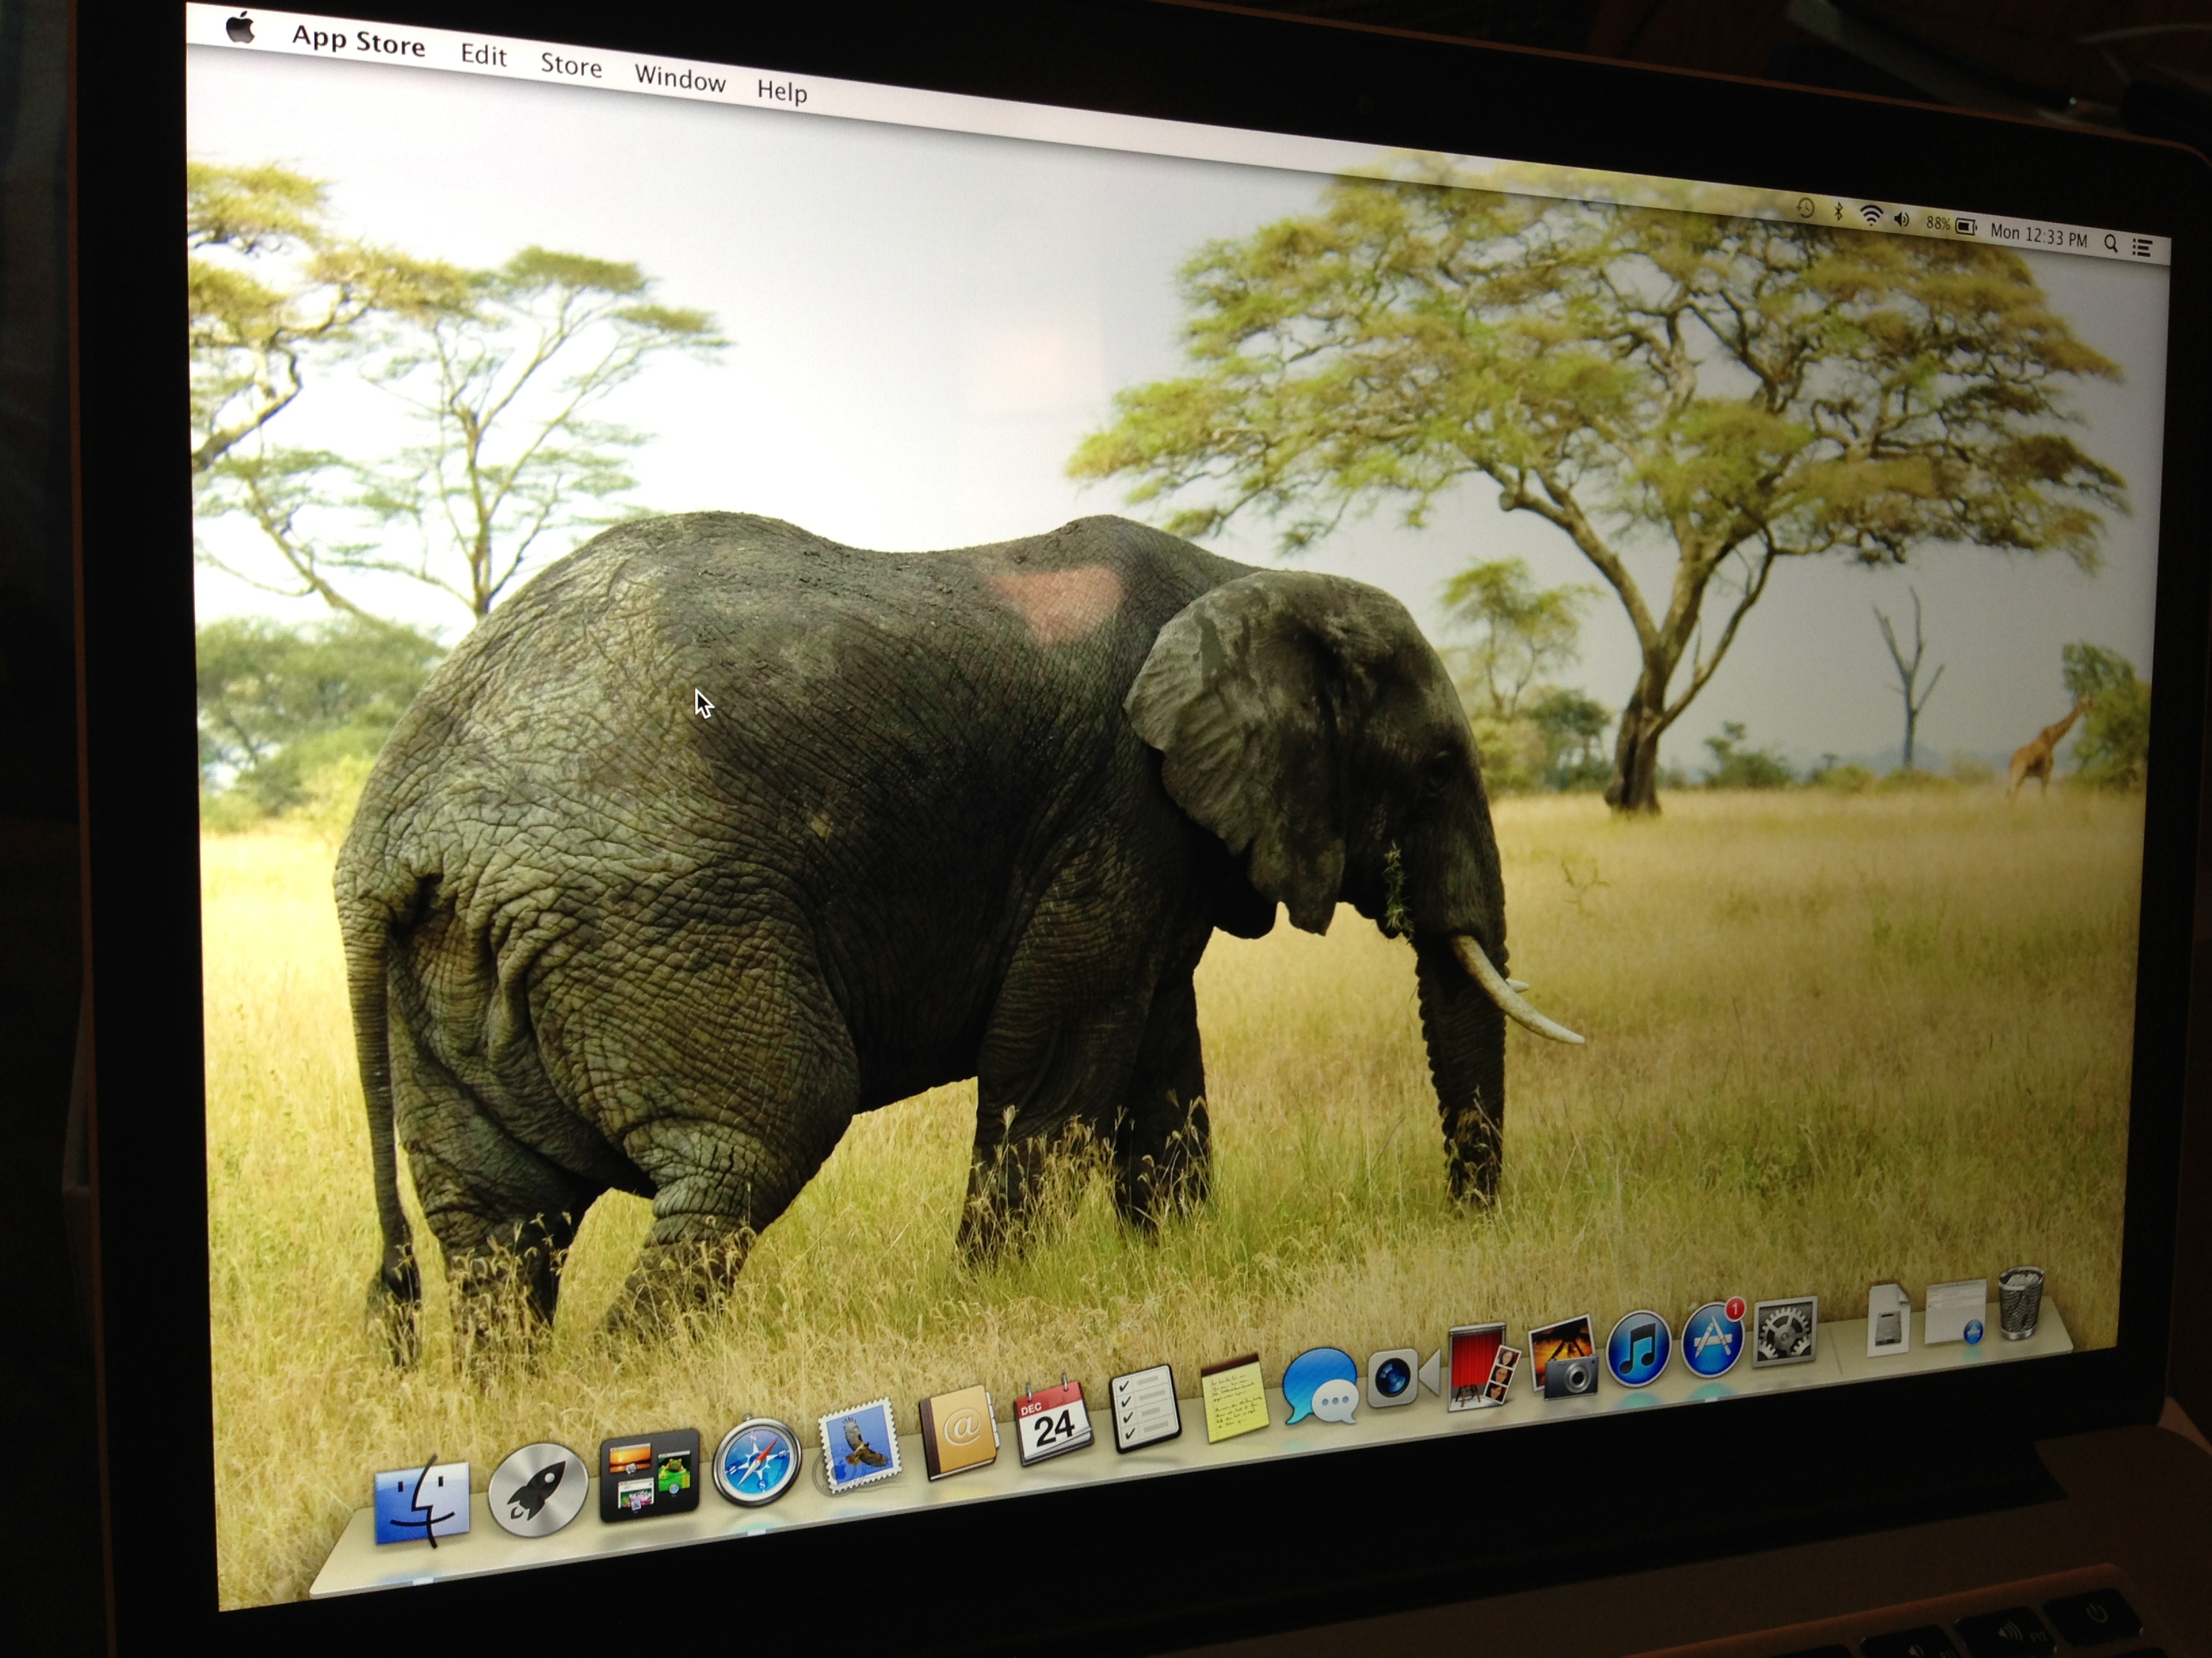Launch Messages speech bubble icon

click(1320, 1385)
